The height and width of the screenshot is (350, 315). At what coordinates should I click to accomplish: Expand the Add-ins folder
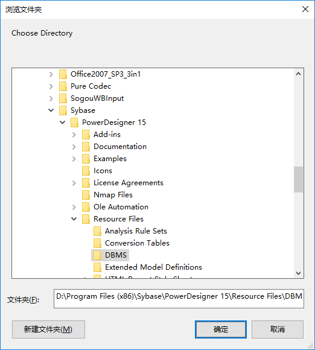tap(74, 135)
